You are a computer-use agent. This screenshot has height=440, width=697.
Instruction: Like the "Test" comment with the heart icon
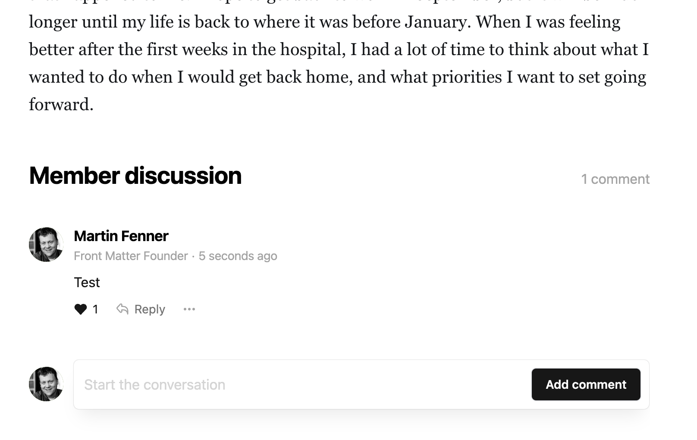81,309
